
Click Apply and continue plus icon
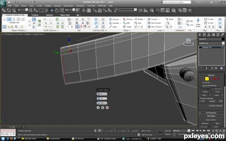pyautogui.click(x=102, y=108)
